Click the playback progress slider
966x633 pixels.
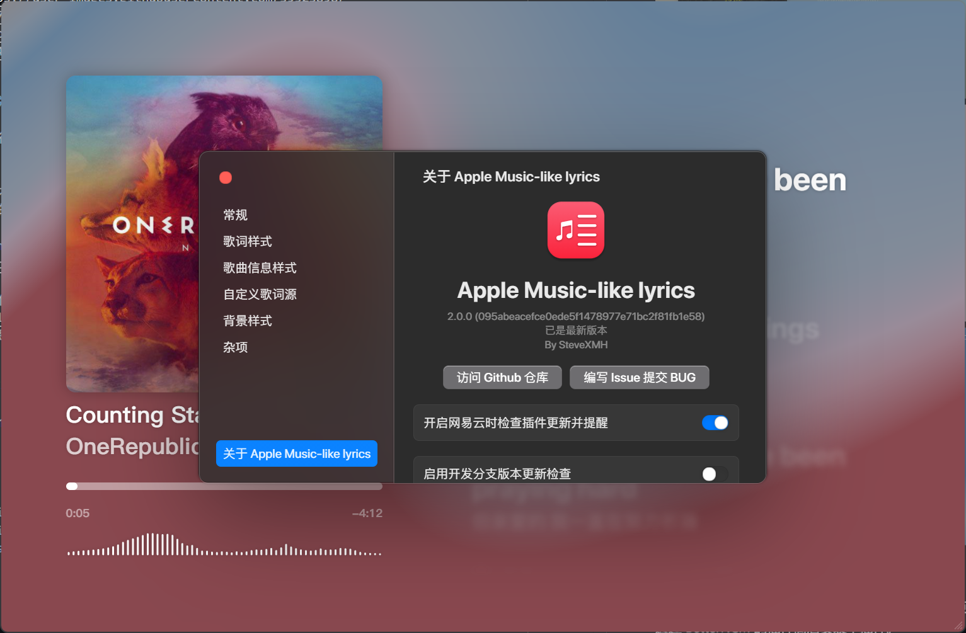[x=224, y=486]
